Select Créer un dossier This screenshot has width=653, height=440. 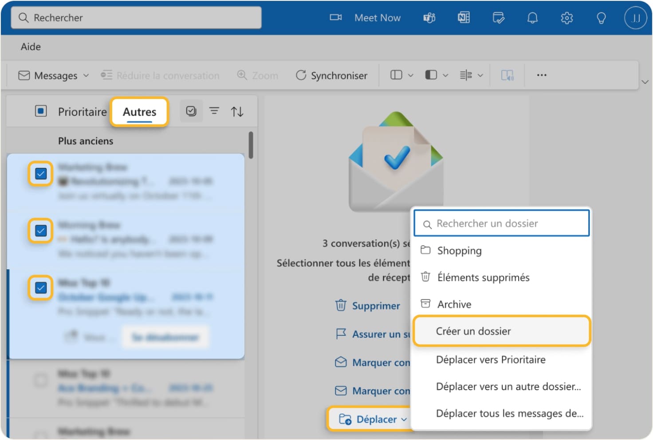[x=502, y=331]
